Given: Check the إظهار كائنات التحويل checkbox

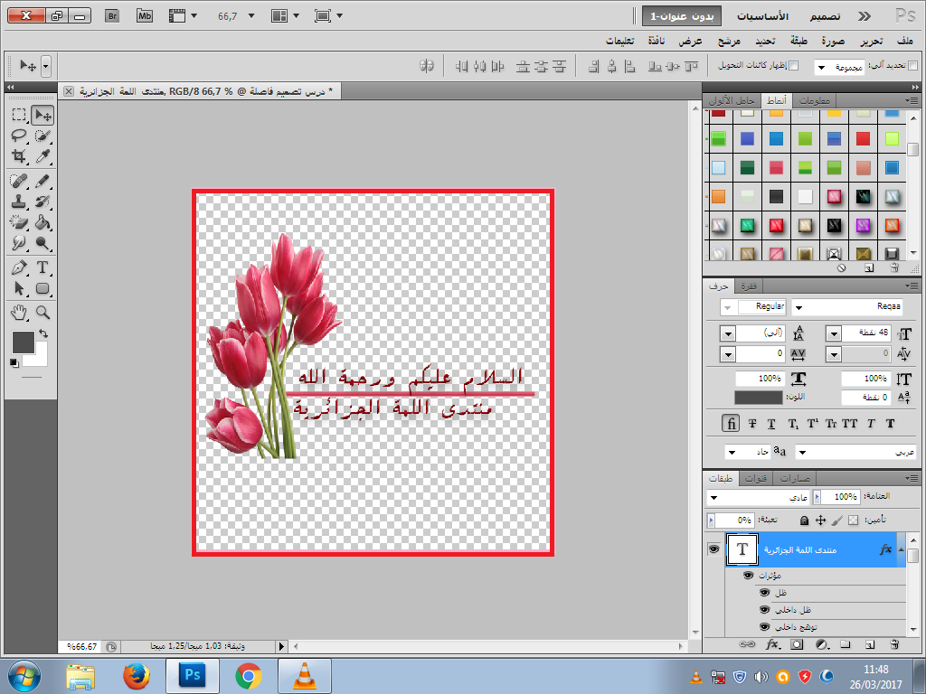Looking at the screenshot, I should click(794, 66).
